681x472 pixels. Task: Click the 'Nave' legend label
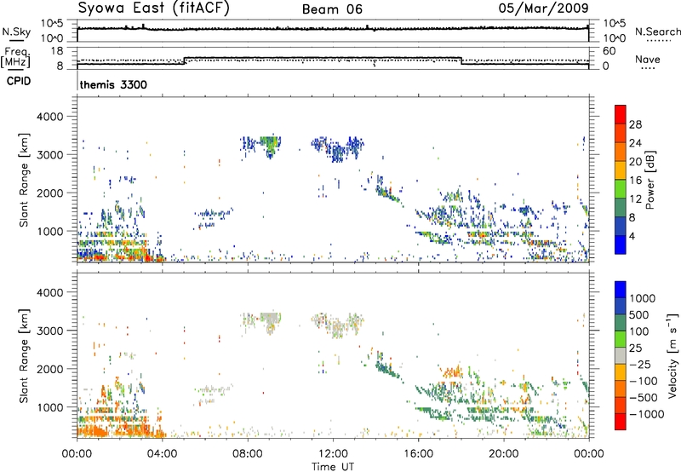(648, 59)
